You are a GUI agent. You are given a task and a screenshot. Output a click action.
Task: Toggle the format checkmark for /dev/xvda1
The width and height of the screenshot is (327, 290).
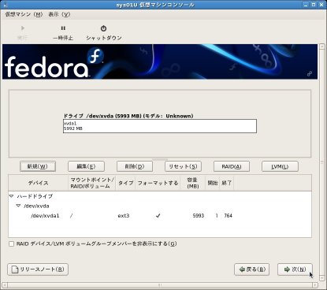click(158, 216)
